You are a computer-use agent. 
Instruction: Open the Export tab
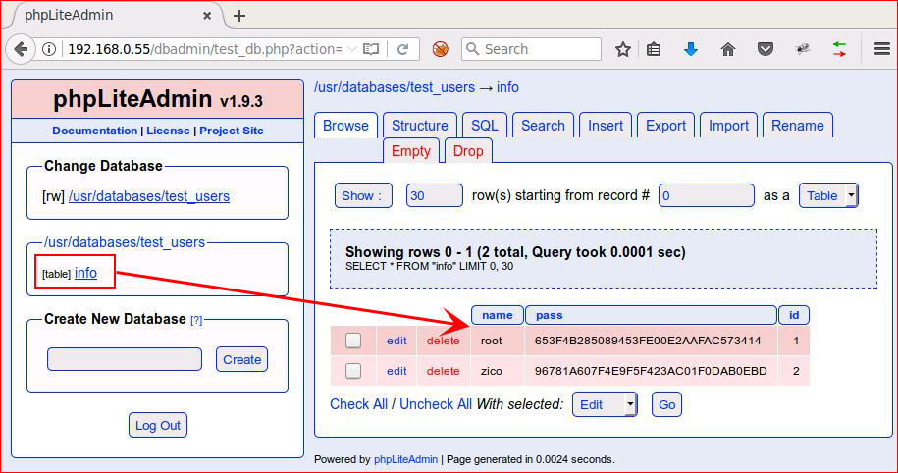665,126
